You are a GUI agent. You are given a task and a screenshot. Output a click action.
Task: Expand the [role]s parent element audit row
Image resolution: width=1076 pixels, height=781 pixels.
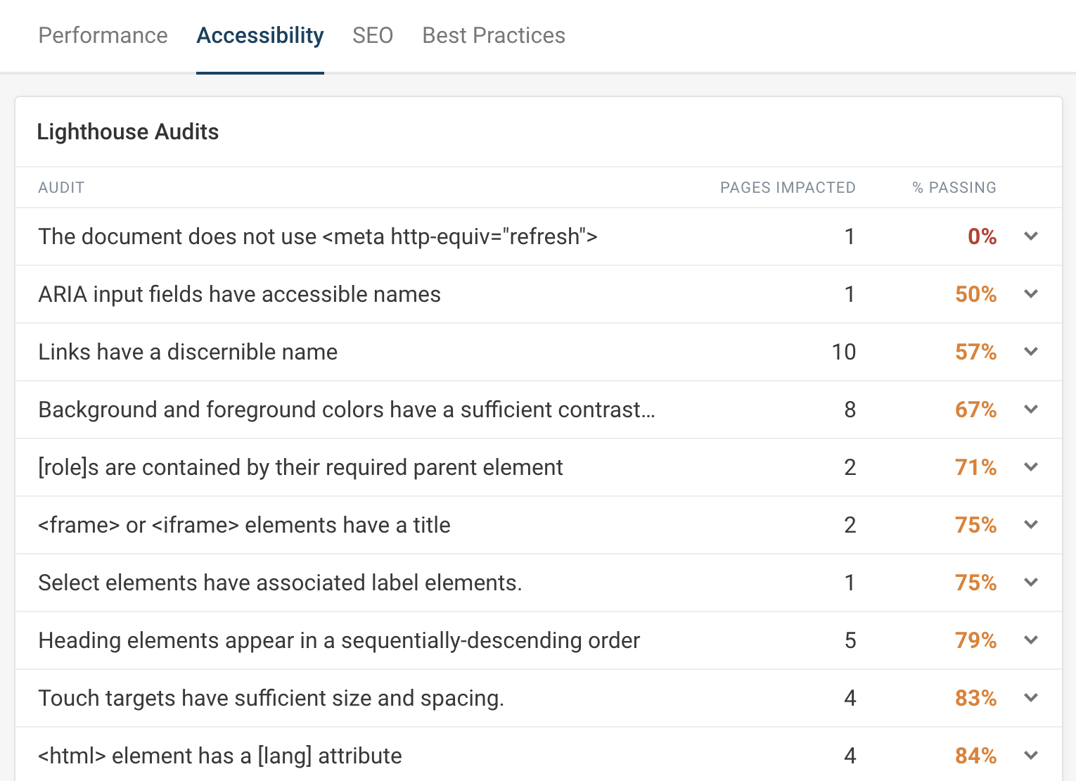[x=1030, y=467]
